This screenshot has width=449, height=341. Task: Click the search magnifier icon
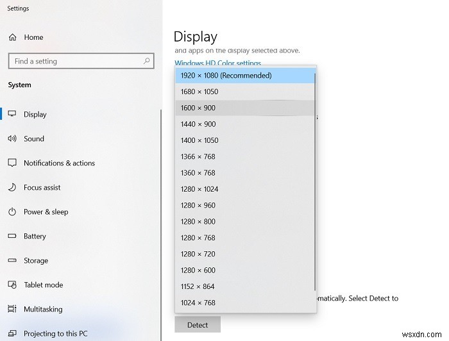click(147, 61)
